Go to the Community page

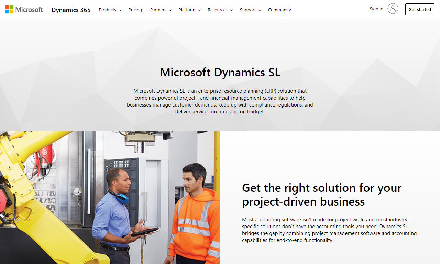(x=279, y=10)
